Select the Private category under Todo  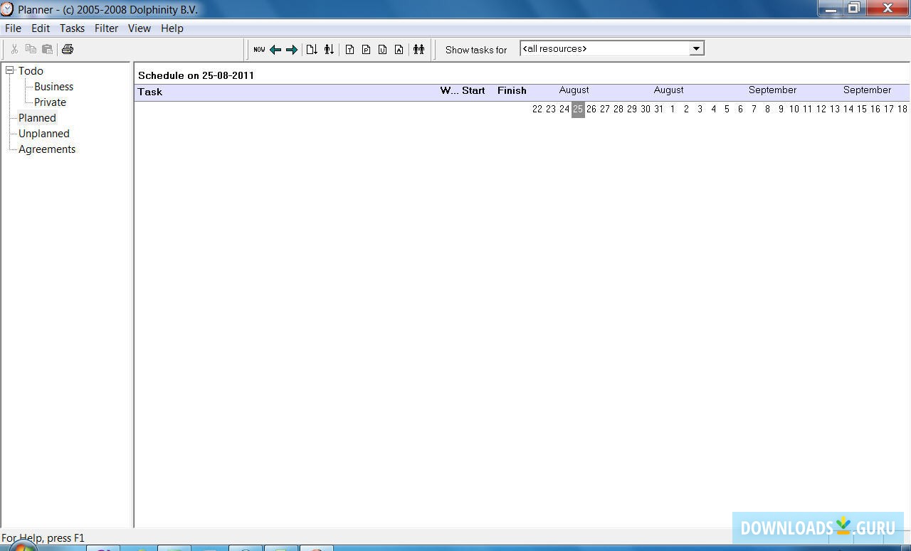click(50, 102)
